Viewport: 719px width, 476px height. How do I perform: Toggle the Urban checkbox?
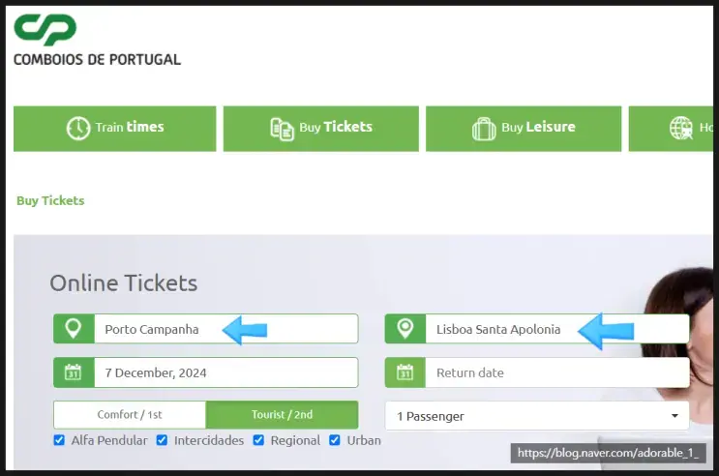click(335, 440)
